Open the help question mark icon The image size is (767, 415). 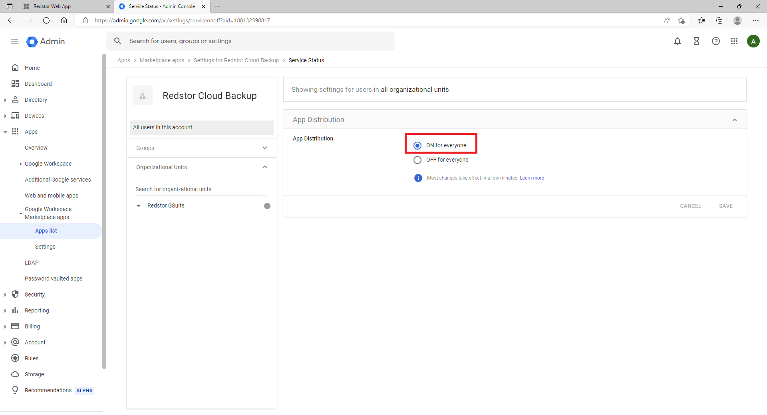coord(716,41)
